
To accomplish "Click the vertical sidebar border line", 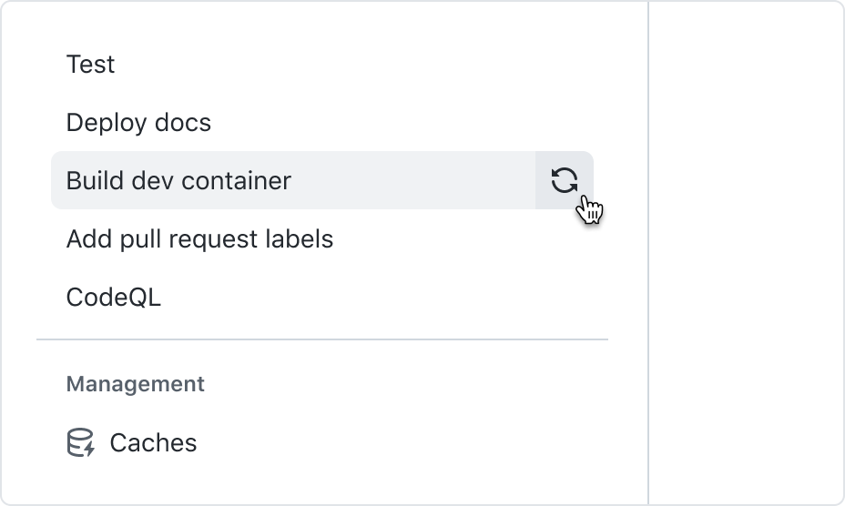I will pos(648,253).
